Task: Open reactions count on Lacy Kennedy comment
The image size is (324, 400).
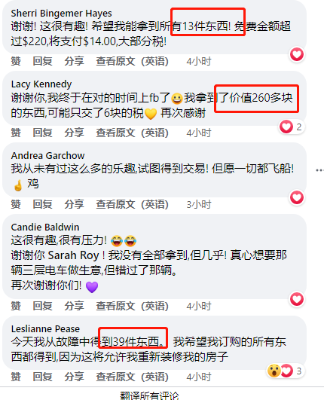Action: pyautogui.click(x=291, y=127)
